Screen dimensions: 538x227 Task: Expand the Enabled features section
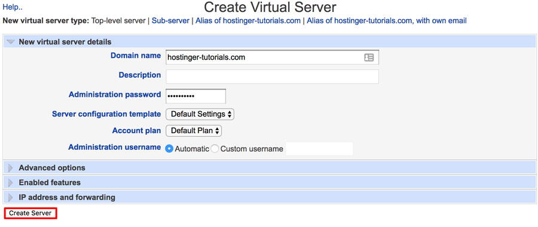50,182
